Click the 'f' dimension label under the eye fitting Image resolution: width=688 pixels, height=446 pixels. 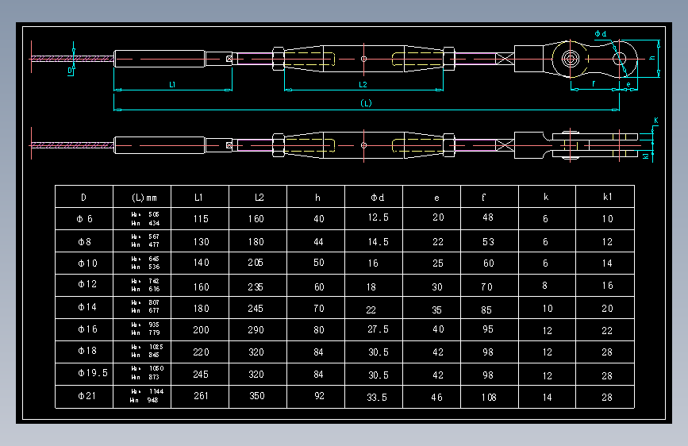[x=594, y=83]
